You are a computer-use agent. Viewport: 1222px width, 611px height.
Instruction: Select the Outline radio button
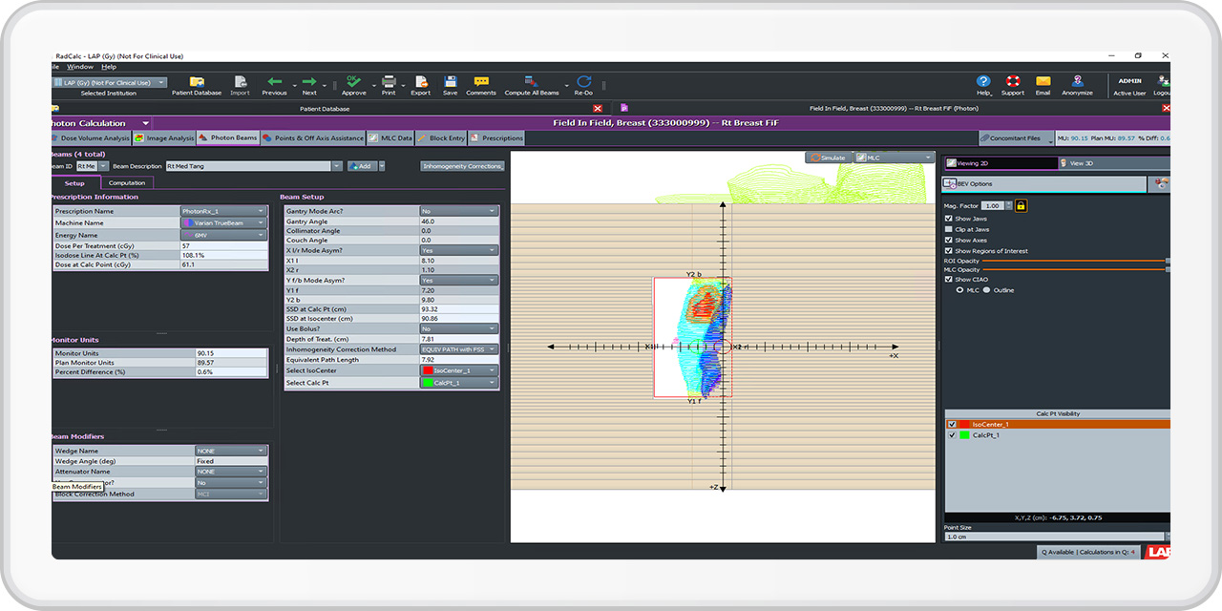coord(987,289)
